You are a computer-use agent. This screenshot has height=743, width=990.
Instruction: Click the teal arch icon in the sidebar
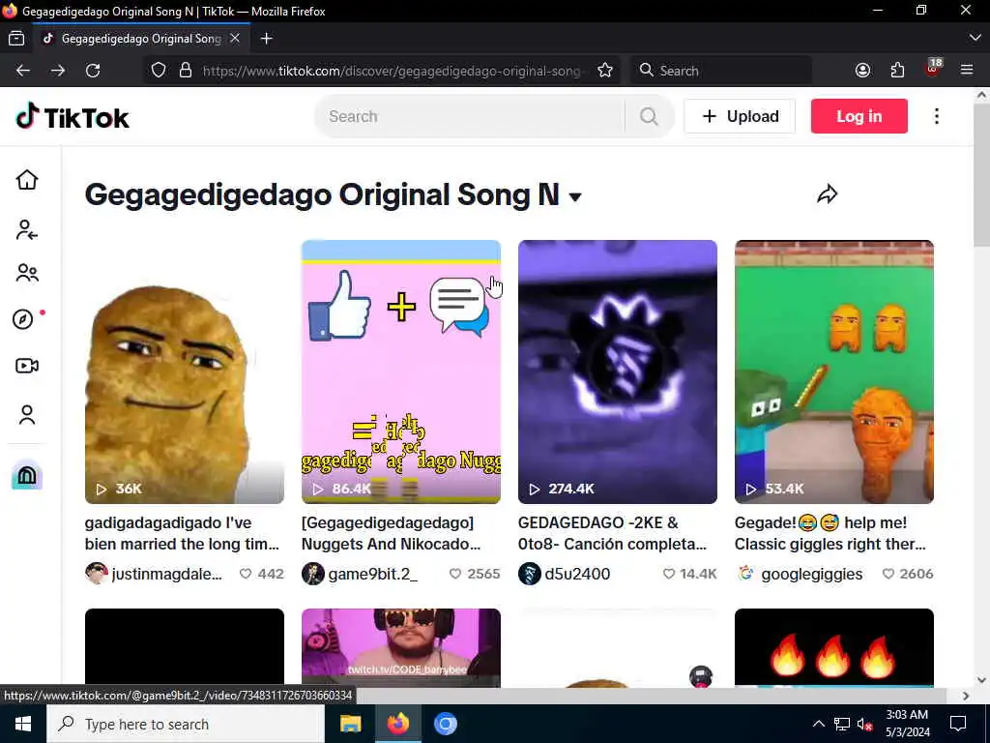(x=26, y=475)
